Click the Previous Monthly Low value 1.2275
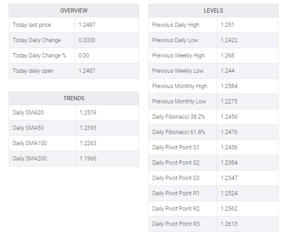The width and height of the screenshot is (287, 237). tap(229, 101)
